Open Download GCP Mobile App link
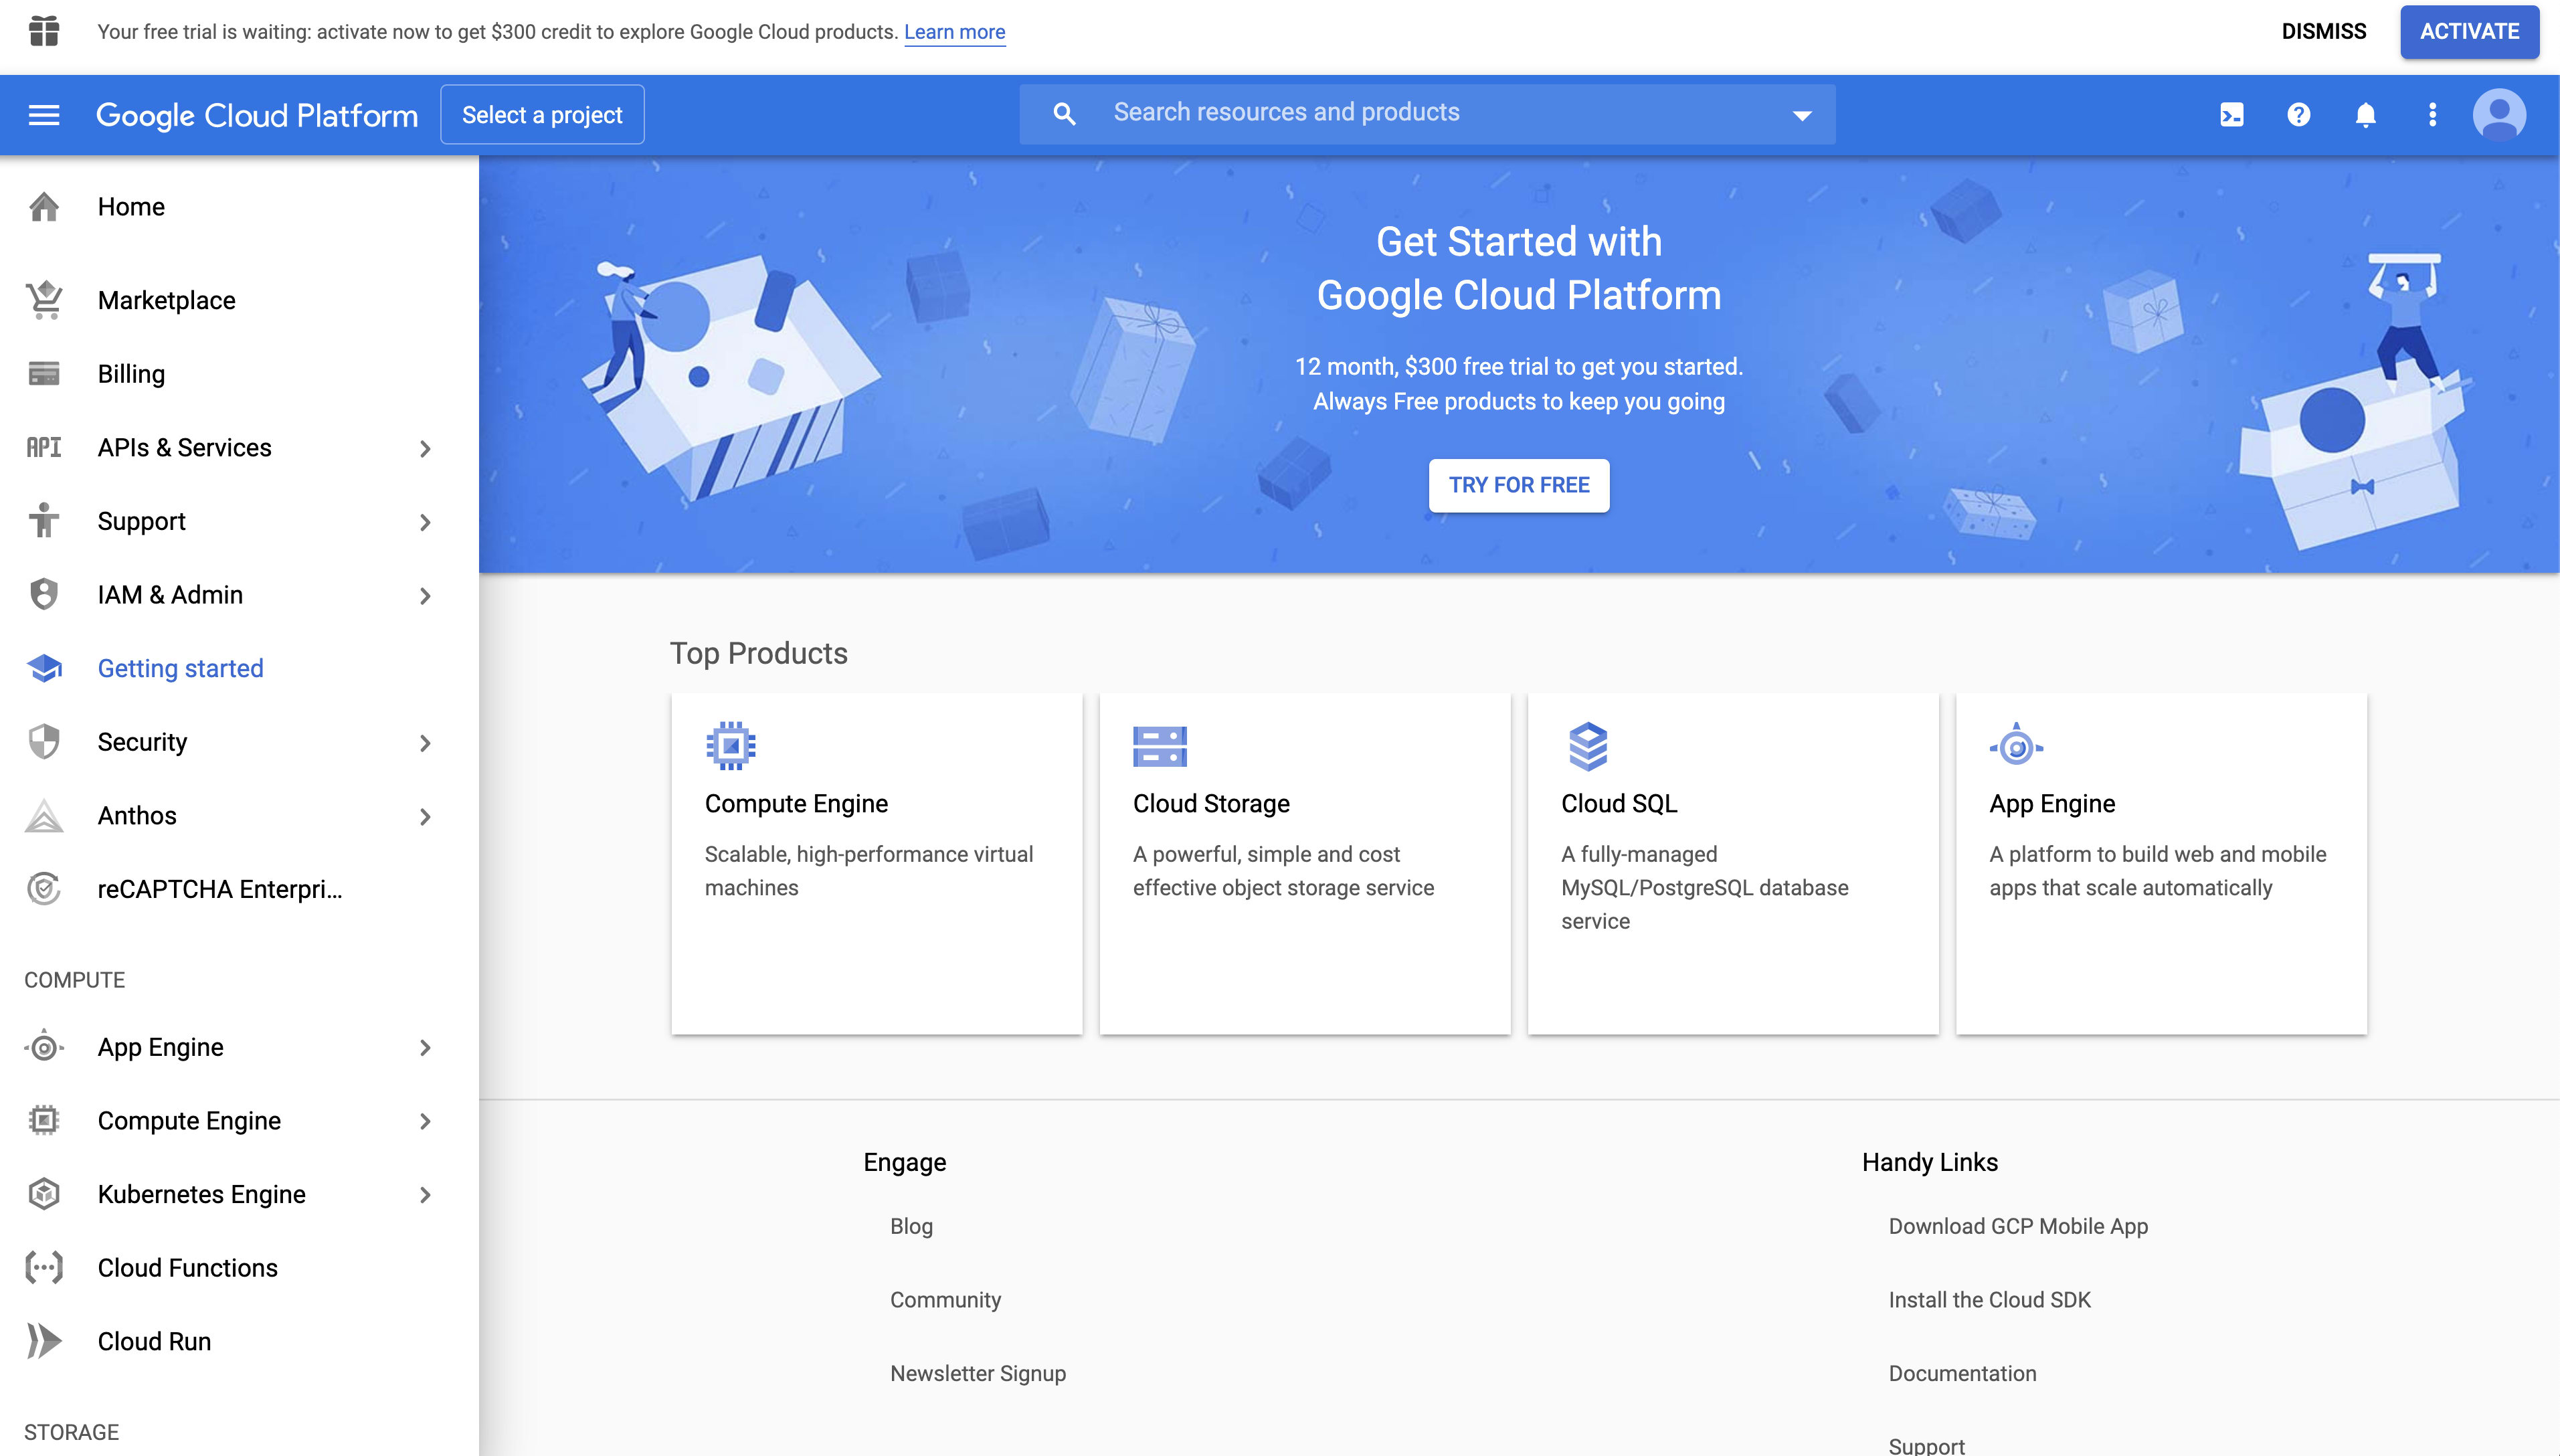 coord(2018,1226)
